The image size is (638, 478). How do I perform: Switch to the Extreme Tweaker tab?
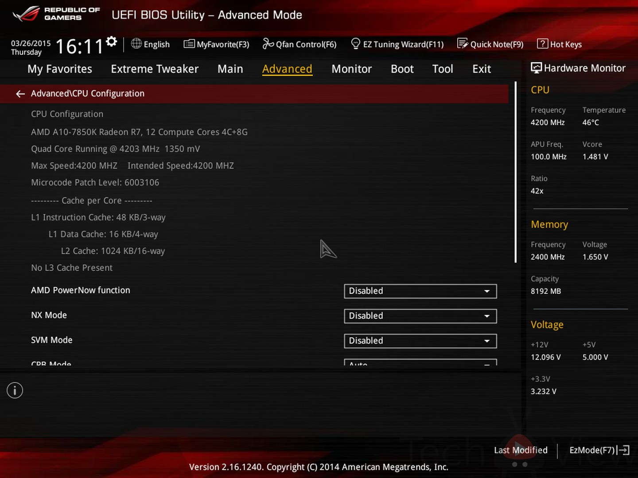tap(155, 69)
